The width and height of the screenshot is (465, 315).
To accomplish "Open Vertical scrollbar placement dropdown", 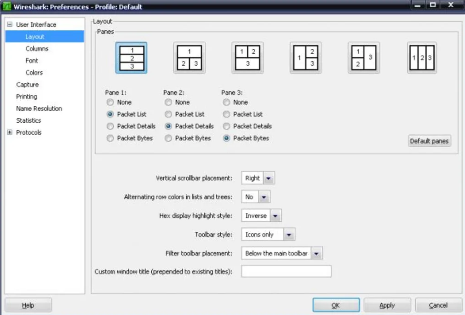I will [x=258, y=178].
